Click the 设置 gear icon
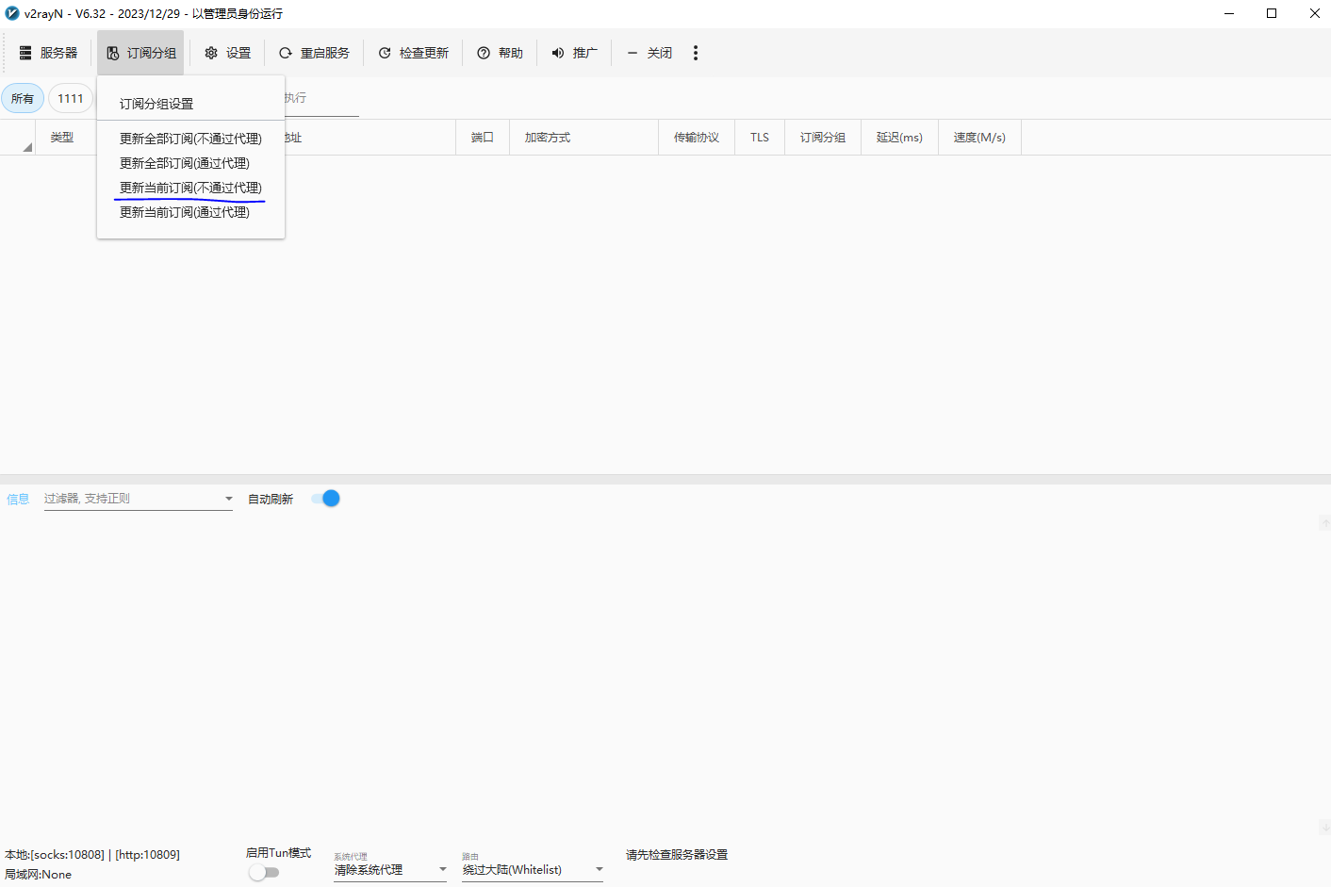Viewport: 1331px width, 887px height. click(x=211, y=53)
